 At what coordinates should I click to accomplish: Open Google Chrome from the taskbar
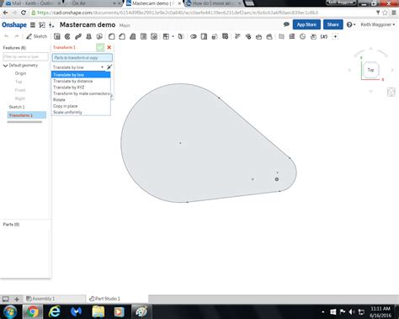point(33,311)
